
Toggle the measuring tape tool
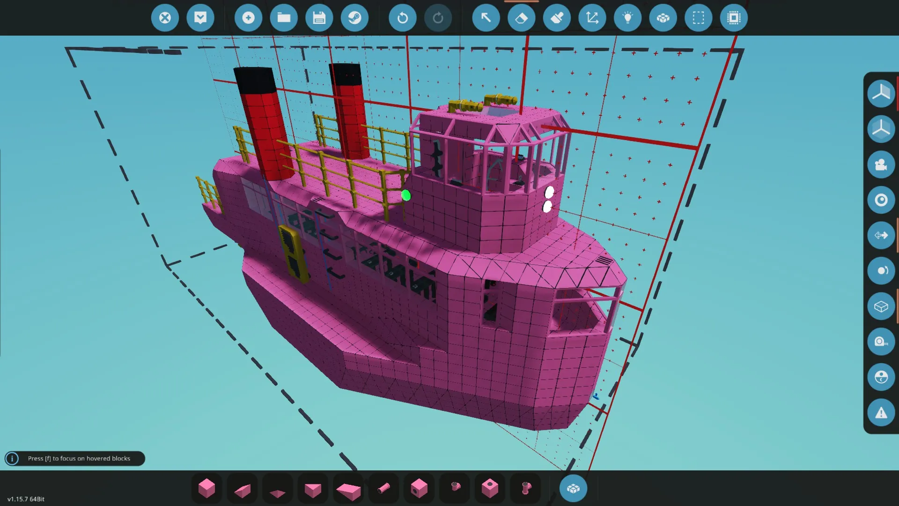pos(881,342)
